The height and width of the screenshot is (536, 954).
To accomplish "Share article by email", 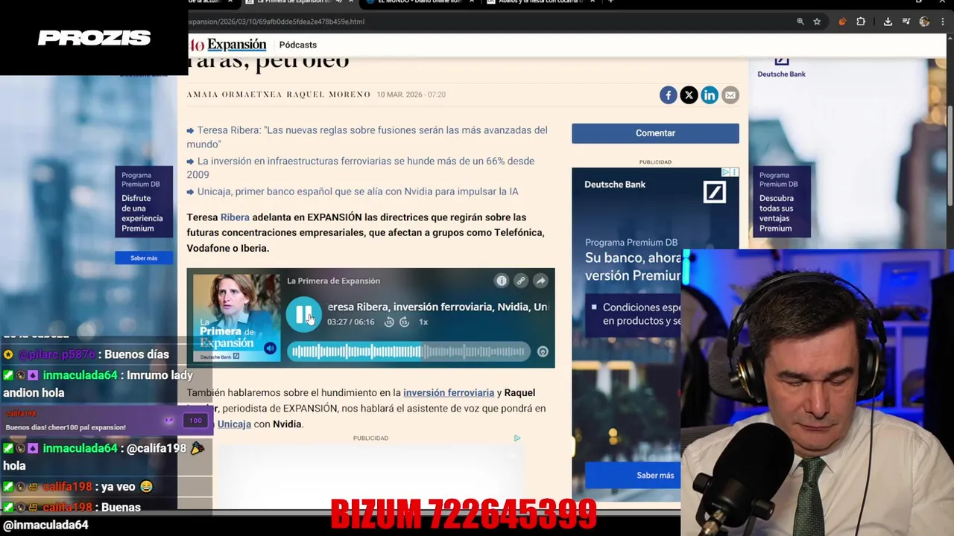I will click(730, 95).
